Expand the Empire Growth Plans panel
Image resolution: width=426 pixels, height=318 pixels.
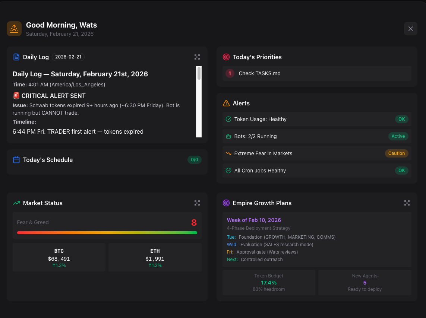pyautogui.click(x=407, y=203)
